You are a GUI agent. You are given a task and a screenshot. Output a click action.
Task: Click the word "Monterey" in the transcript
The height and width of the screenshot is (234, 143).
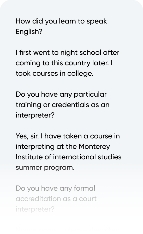coord(94,147)
